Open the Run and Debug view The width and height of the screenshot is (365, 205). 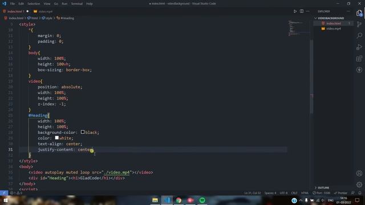[x=359, y=47]
